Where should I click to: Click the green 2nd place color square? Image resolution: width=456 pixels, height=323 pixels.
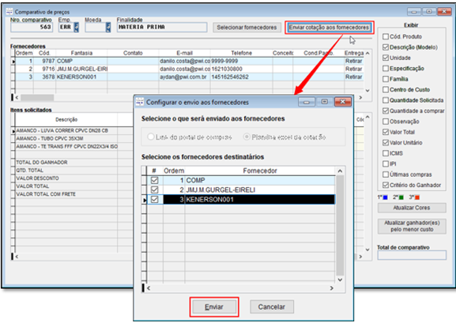[401, 197]
